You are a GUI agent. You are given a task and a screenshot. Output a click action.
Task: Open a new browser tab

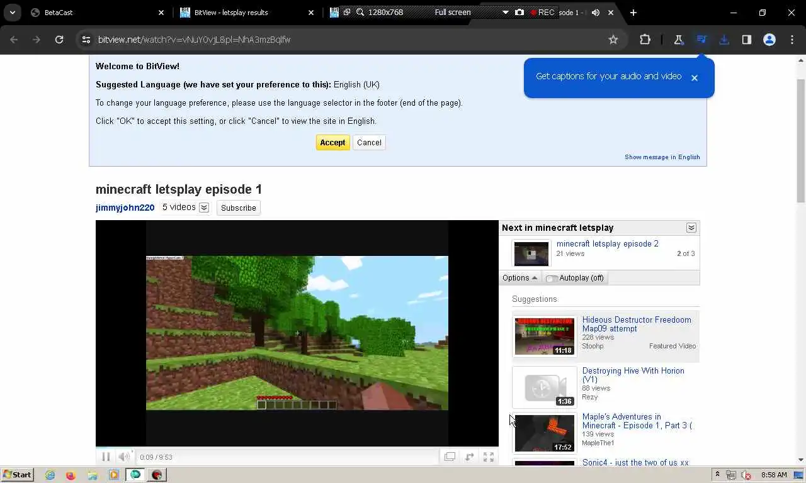(633, 13)
